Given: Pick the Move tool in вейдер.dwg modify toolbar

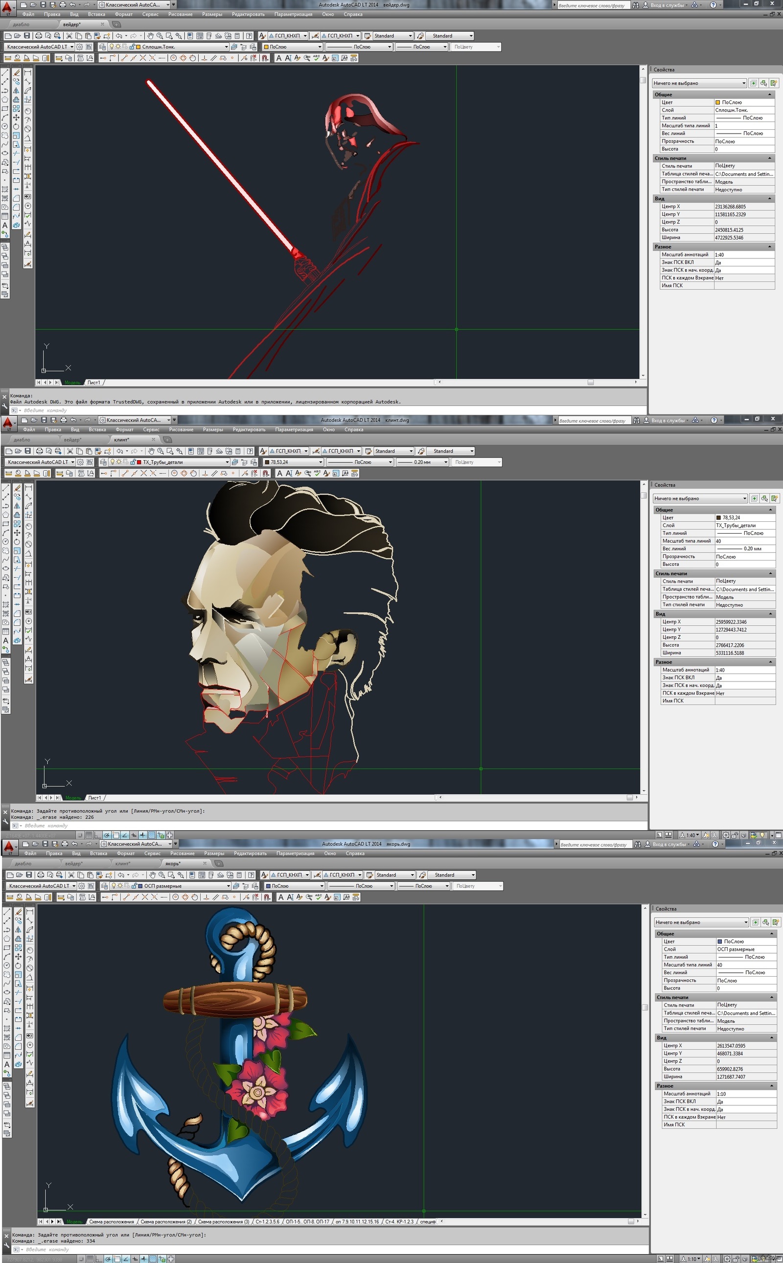Looking at the screenshot, I should pos(16,117).
